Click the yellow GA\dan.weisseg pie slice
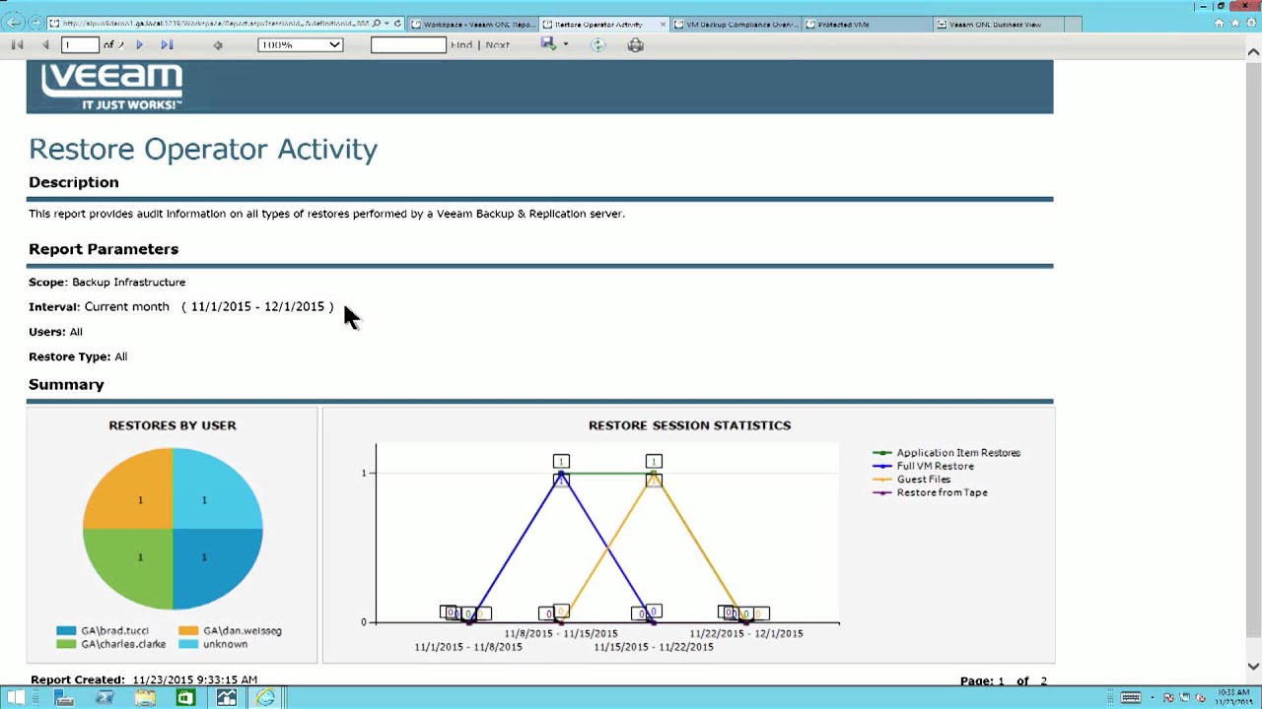This screenshot has width=1262, height=709. tap(128, 489)
